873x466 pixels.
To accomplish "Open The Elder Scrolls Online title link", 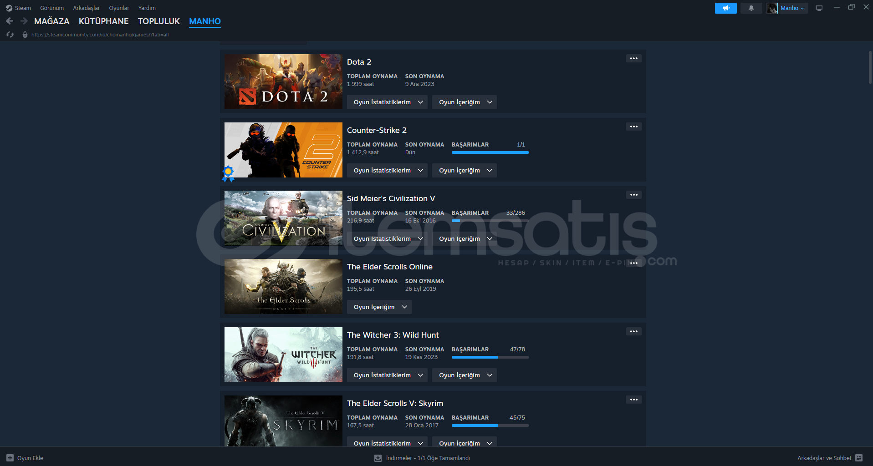I will click(x=390, y=267).
